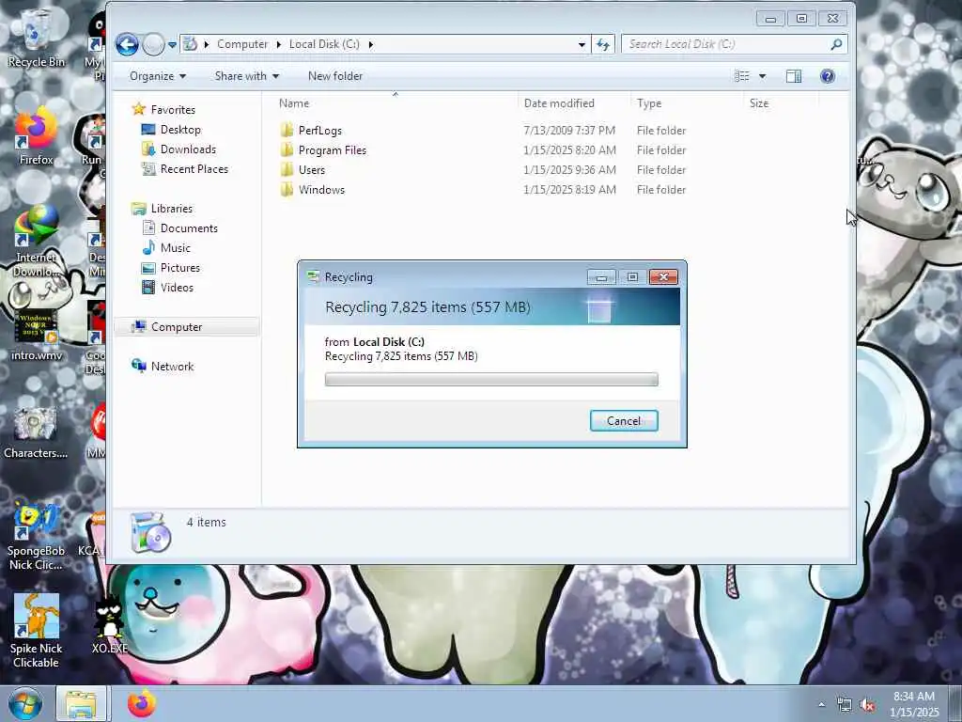
Task: Select the Characters desktop icon
Action: (36, 432)
